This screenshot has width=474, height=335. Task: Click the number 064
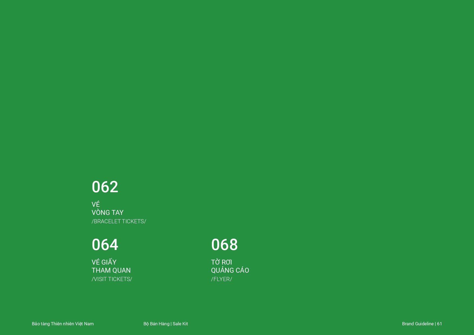(x=105, y=245)
